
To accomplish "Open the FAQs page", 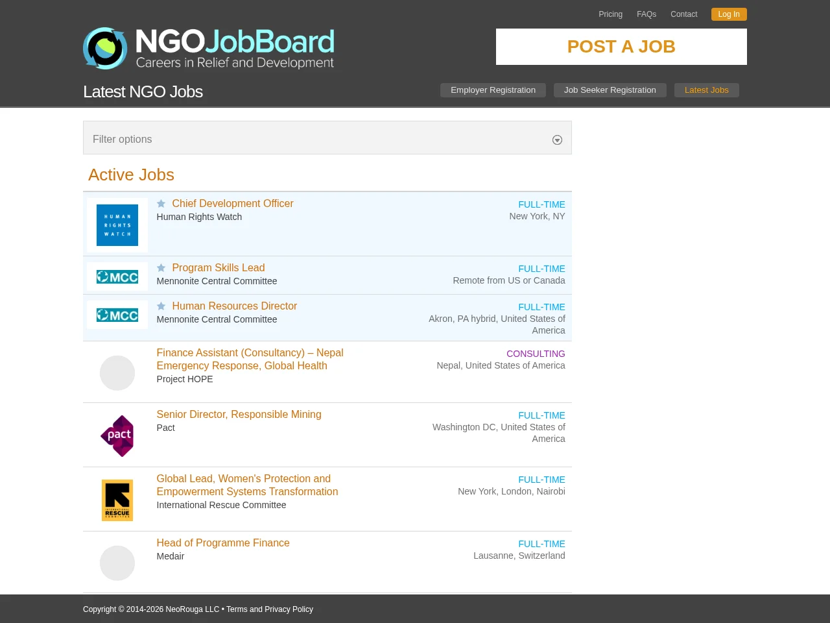I will 646,14.
